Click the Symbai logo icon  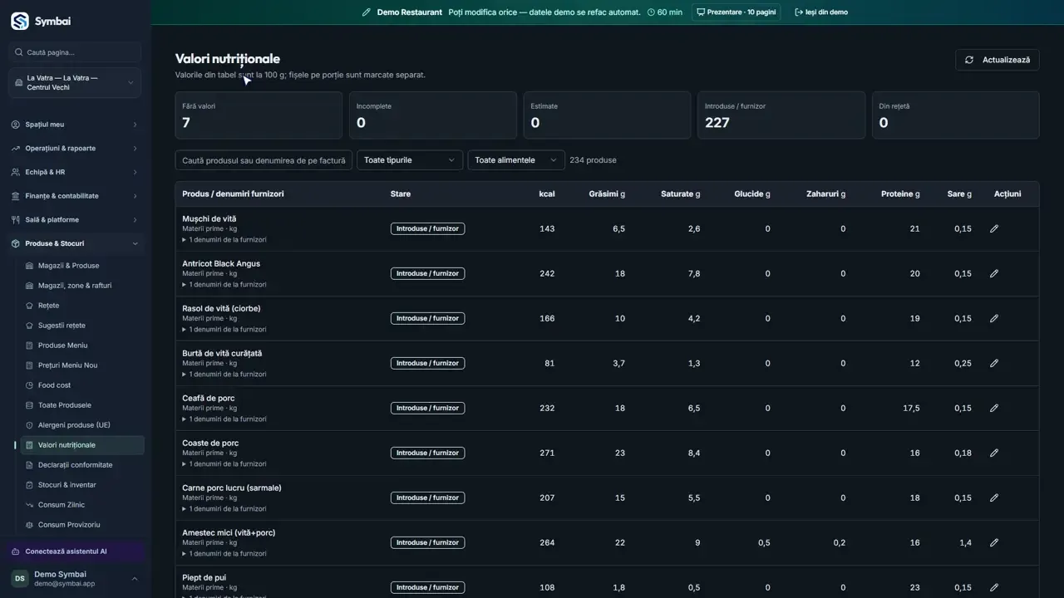(x=19, y=21)
